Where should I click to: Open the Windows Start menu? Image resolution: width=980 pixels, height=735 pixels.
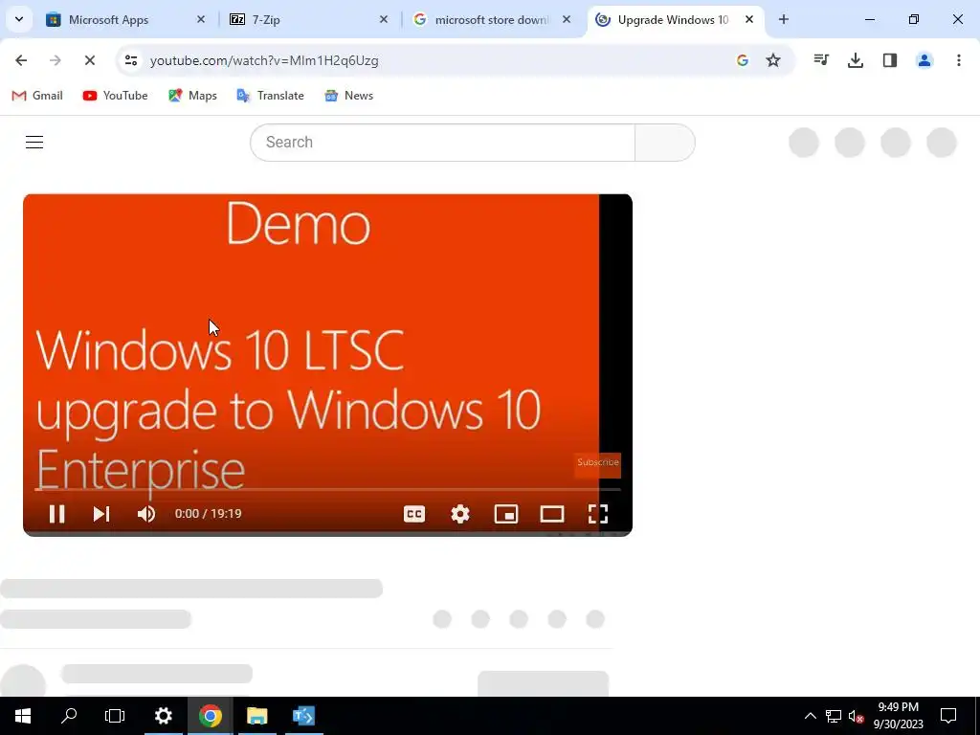point(23,716)
